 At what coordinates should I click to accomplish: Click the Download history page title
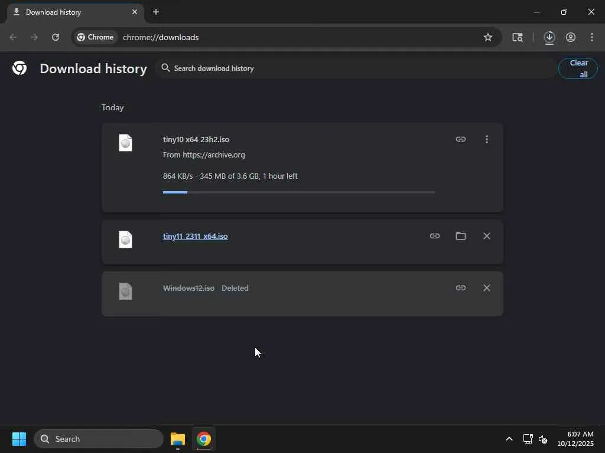tap(93, 68)
